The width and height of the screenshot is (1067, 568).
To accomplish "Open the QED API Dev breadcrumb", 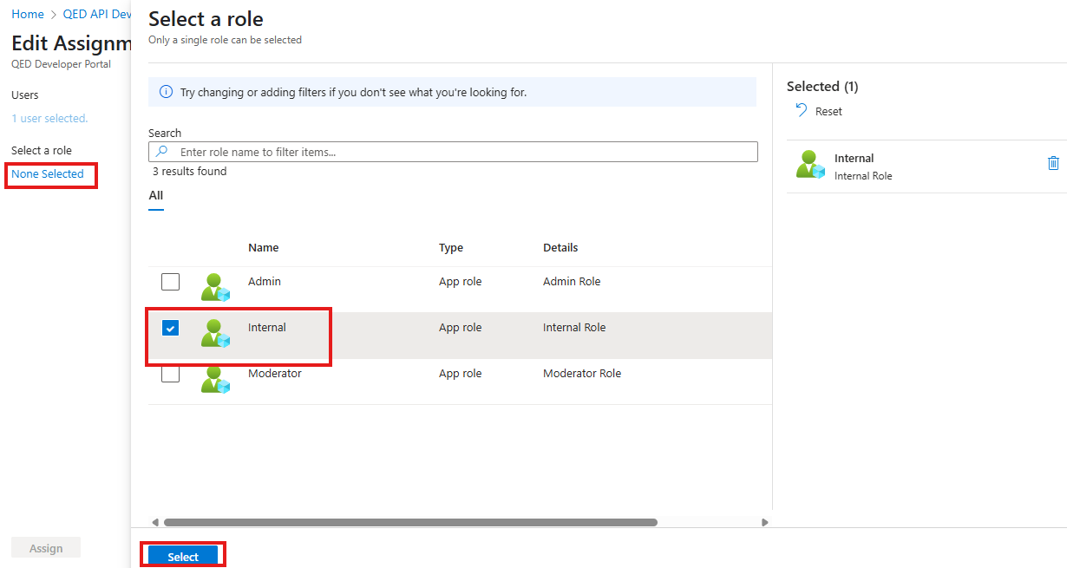I will tap(96, 14).
